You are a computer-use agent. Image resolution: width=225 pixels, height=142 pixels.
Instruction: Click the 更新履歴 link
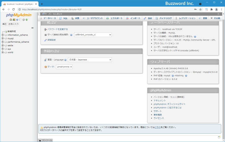click(x=158, y=115)
